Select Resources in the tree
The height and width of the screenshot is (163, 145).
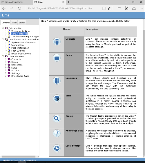click(x=17, y=65)
